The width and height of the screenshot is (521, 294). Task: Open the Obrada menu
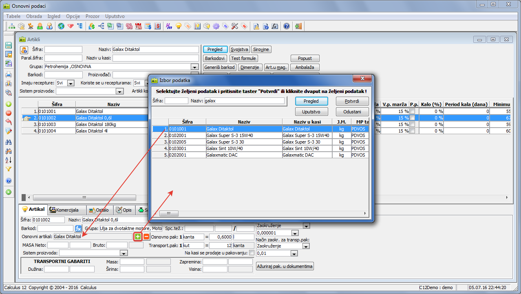coord(34,16)
